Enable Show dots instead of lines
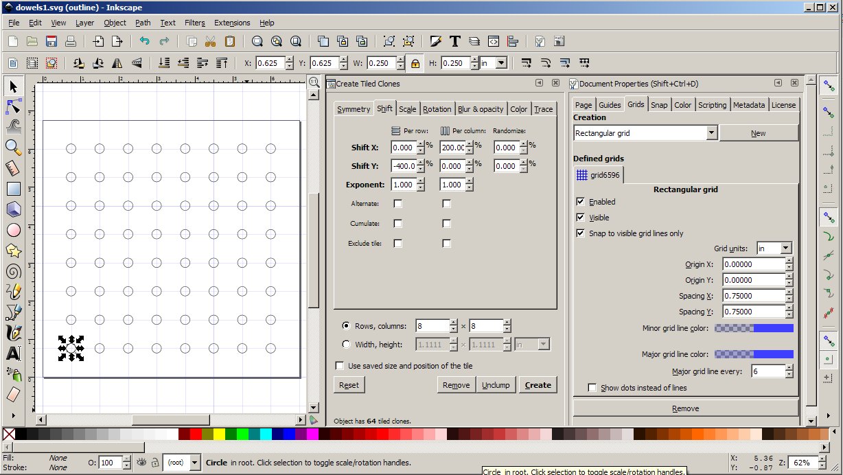The image size is (843, 475). pyautogui.click(x=592, y=388)
